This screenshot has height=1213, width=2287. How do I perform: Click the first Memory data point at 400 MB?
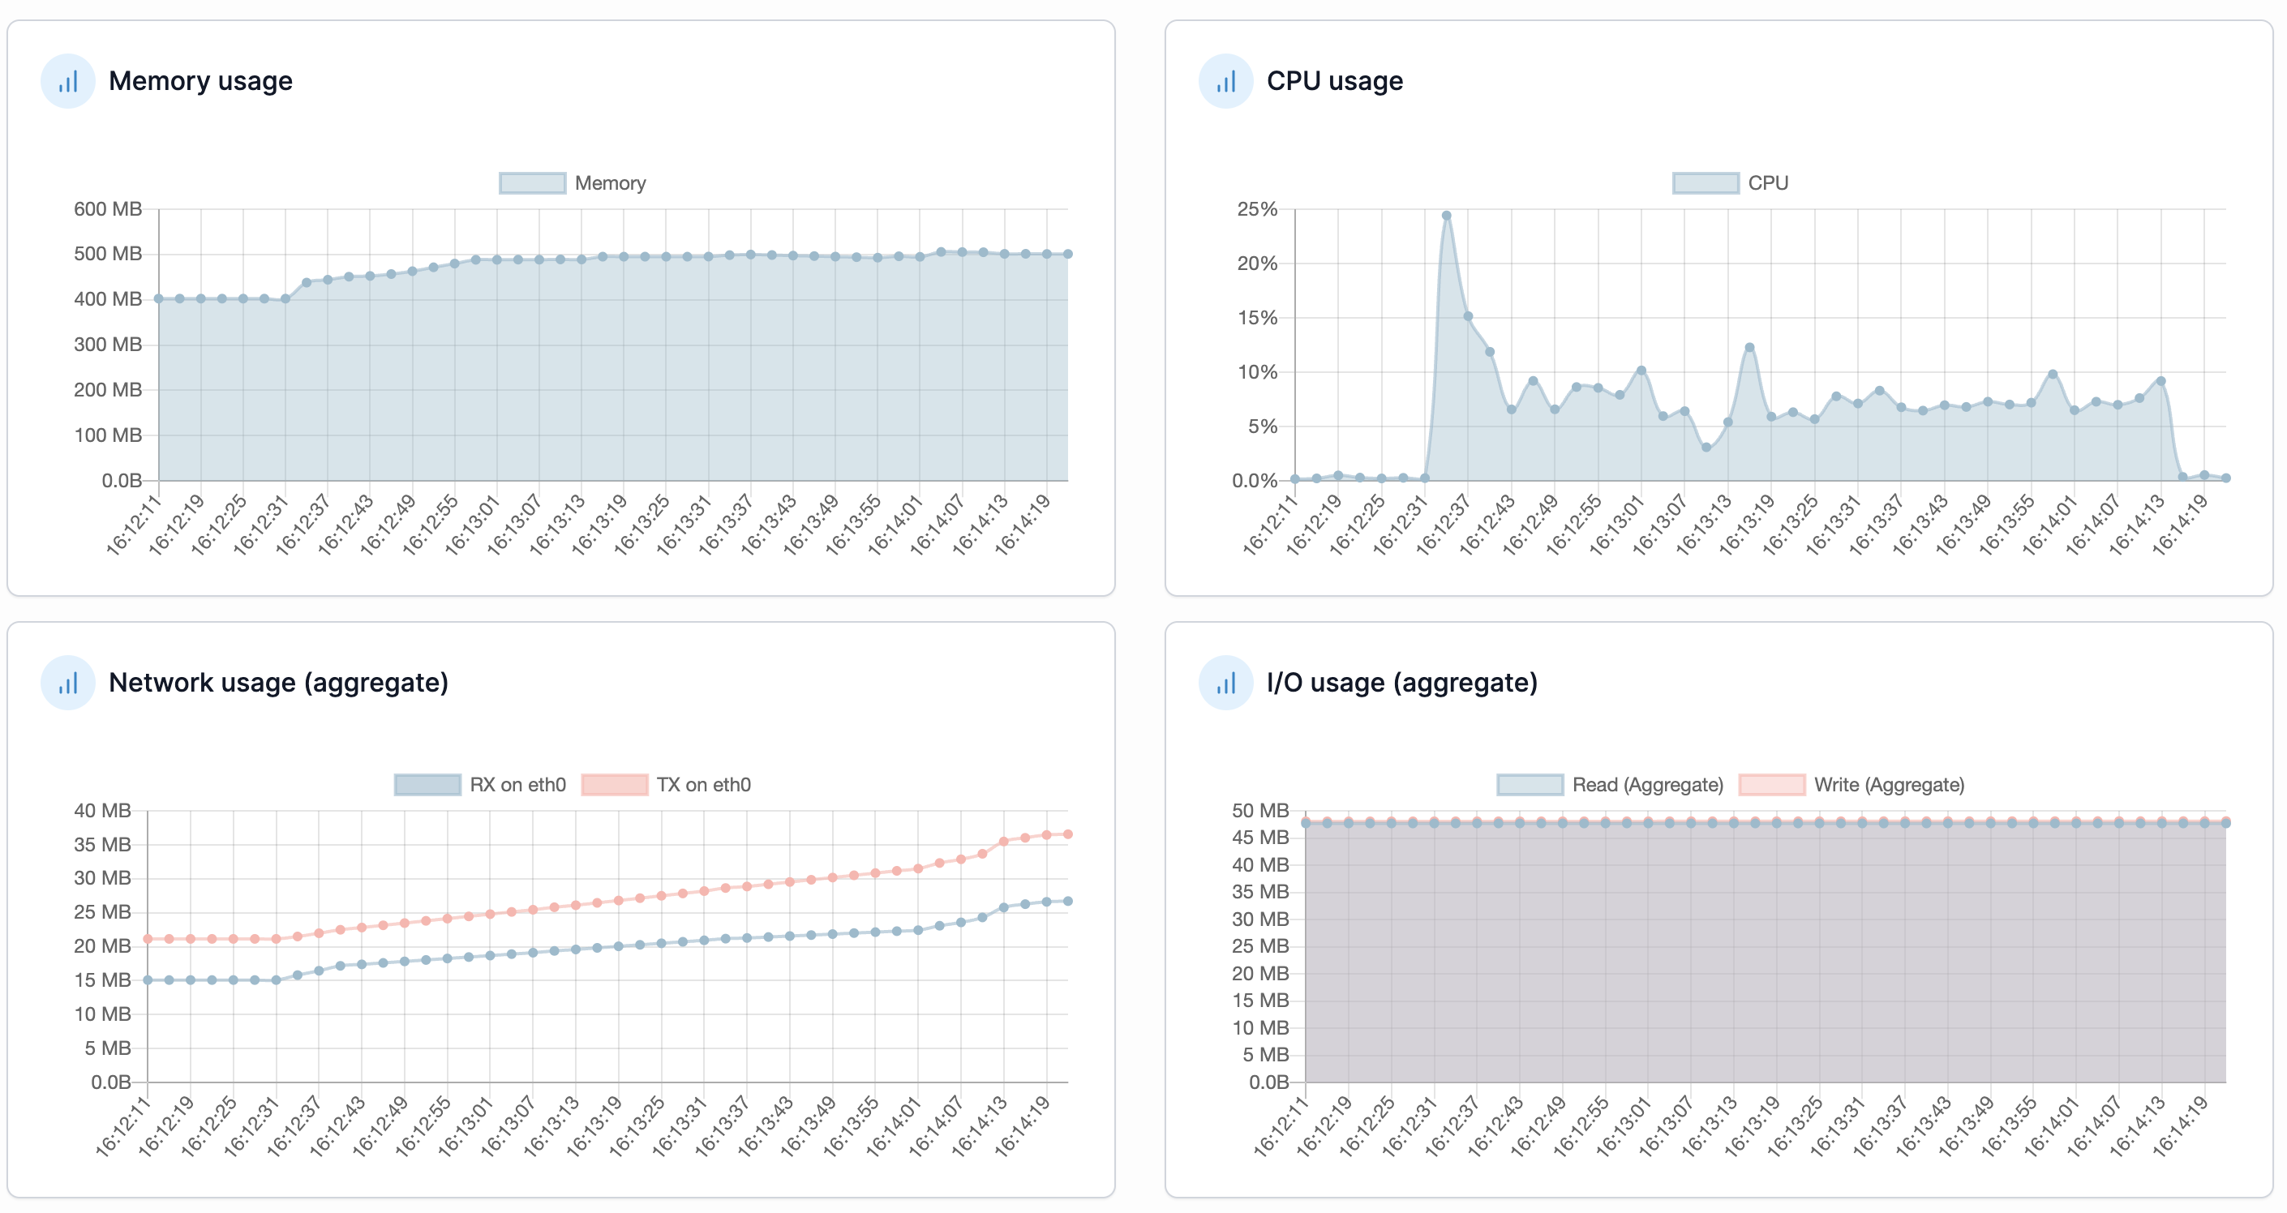159,299
